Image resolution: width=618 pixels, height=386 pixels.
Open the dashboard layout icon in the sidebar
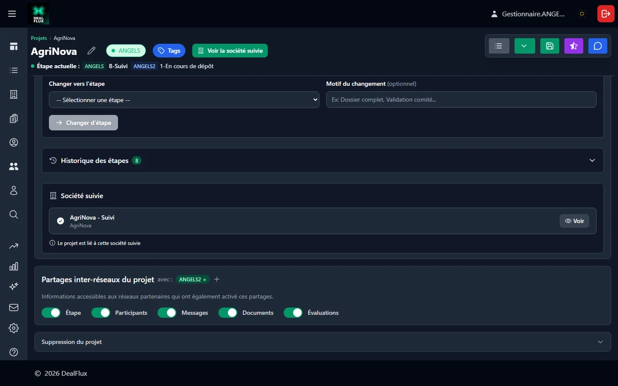[x=14, y=46]
